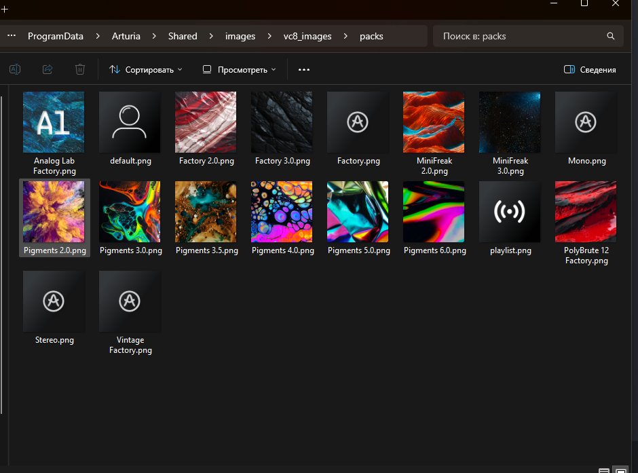Expand chevron after vc8_images breadcrumb
The image size is (638, 473).
pyautogui.click(x=345, y=36)
